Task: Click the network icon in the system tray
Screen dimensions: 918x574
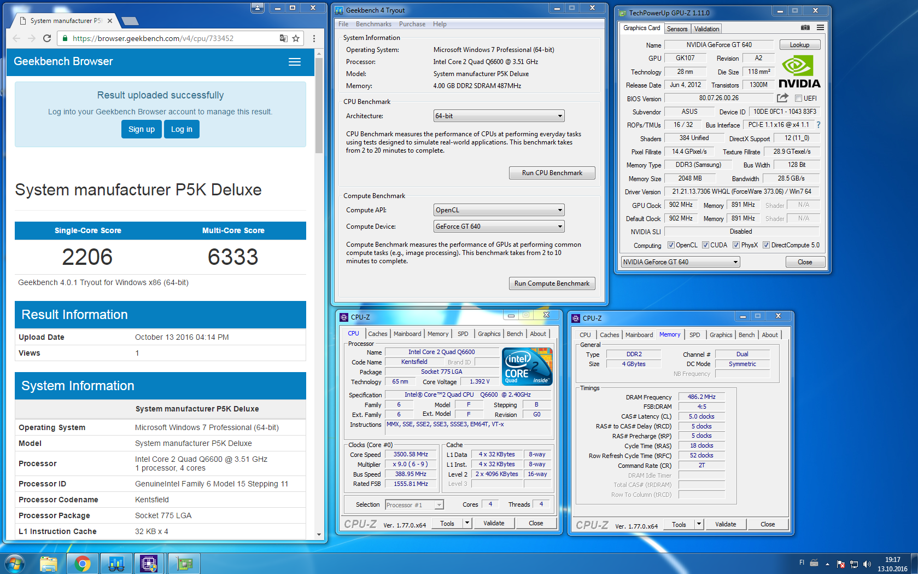Action: [853, 564]
